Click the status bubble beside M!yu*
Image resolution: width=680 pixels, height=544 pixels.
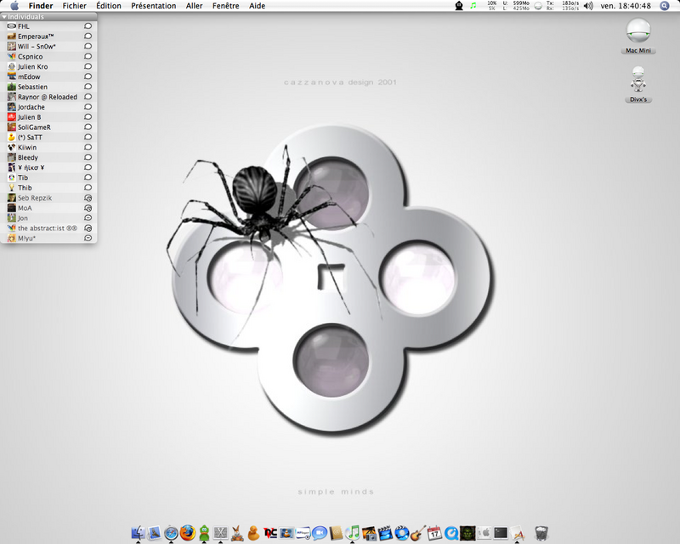pos(88,238)
